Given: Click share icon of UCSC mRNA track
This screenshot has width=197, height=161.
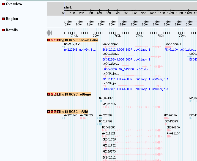Looking at the screenshot, I should tap(55, 112).
